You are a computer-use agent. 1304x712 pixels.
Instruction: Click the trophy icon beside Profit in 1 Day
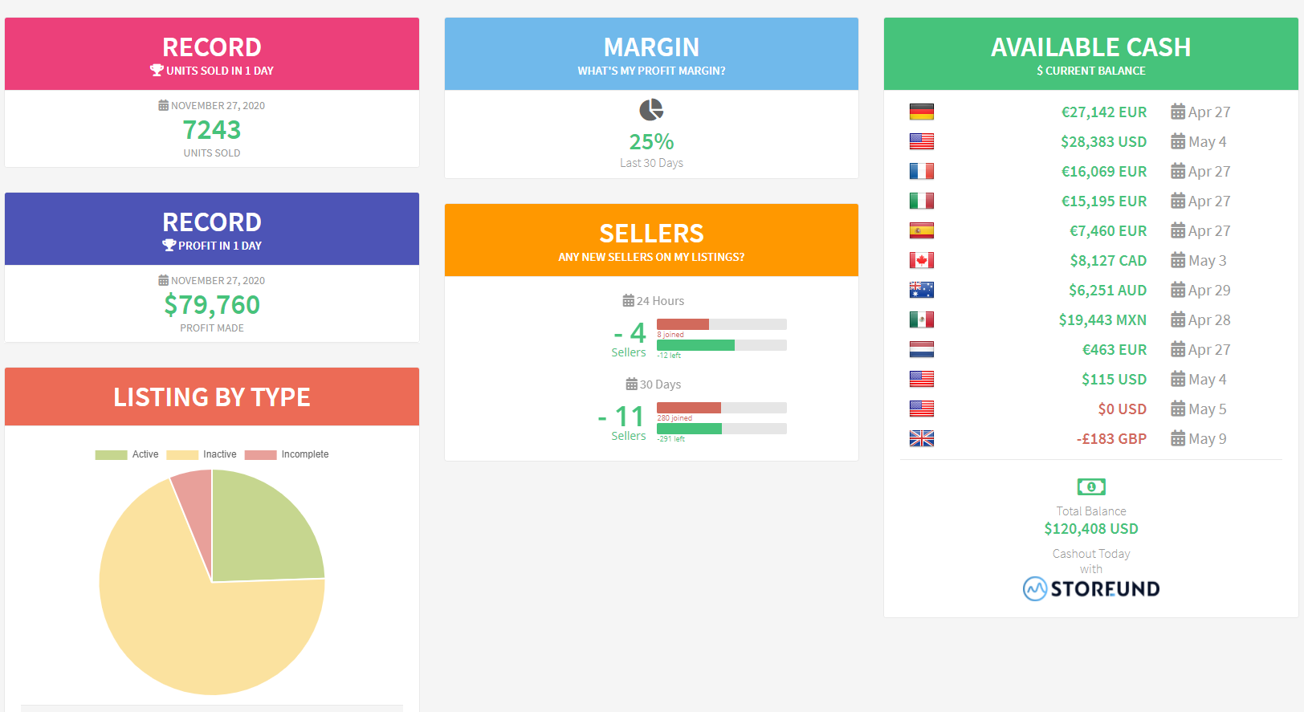point(169,246)
